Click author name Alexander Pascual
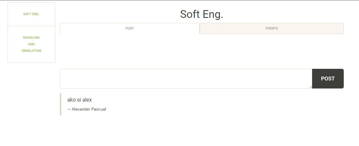The height and width of the screenshot is (146, 359). (89, 109)
